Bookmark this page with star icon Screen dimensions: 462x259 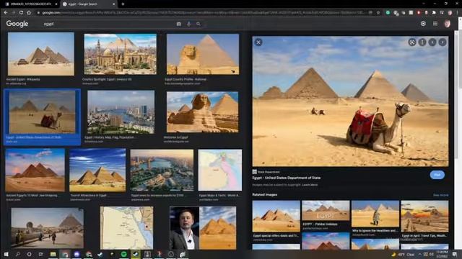click(378, 13)
